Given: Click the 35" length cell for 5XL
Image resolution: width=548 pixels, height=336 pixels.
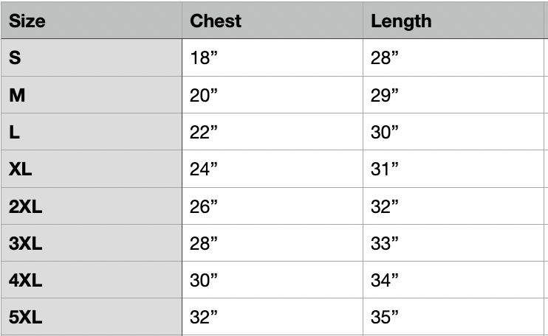Looking at the screenshot, I should click(385, 318).
